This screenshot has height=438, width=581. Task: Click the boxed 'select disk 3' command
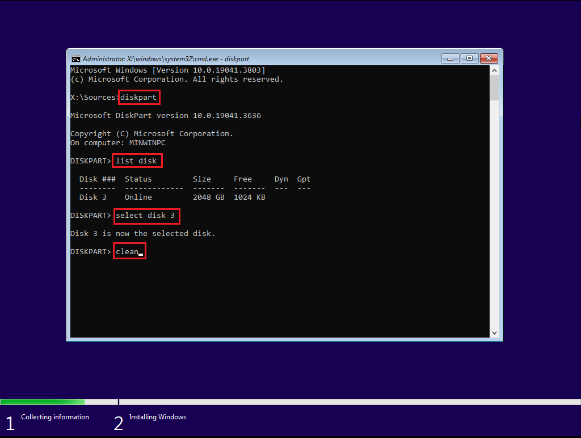[146, 216]
